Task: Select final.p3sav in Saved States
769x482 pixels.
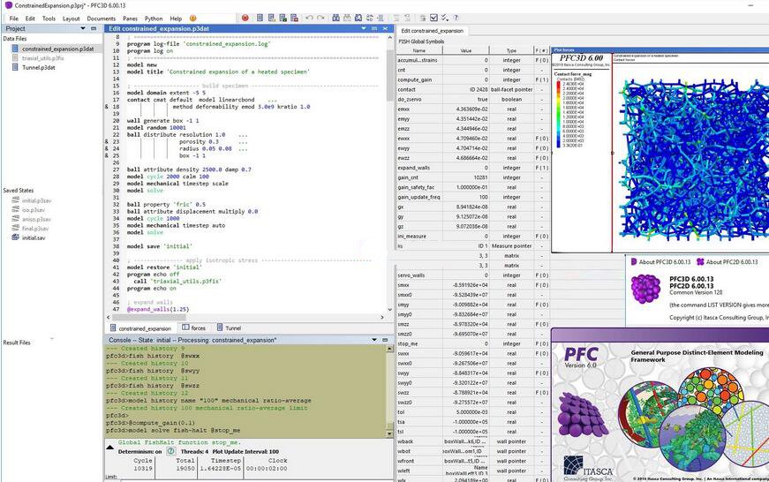Action: tap(36, 228)
